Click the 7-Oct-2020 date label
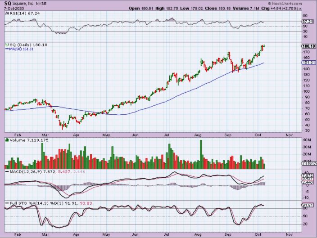This screenshot has width=317, height=238. pyautogui.click(x=14, y=9)
